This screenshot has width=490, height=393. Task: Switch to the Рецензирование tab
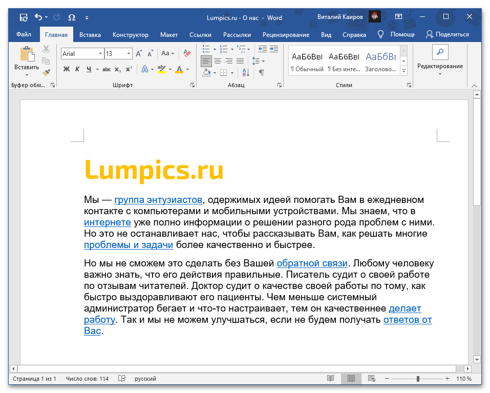pyautogui.click(x=286, y=35)
